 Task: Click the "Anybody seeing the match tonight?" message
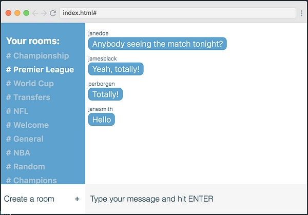coord(158,44)
